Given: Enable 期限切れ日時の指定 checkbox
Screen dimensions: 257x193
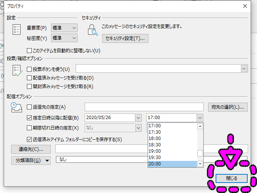Looking at the screenshot, I should point(29,128).
